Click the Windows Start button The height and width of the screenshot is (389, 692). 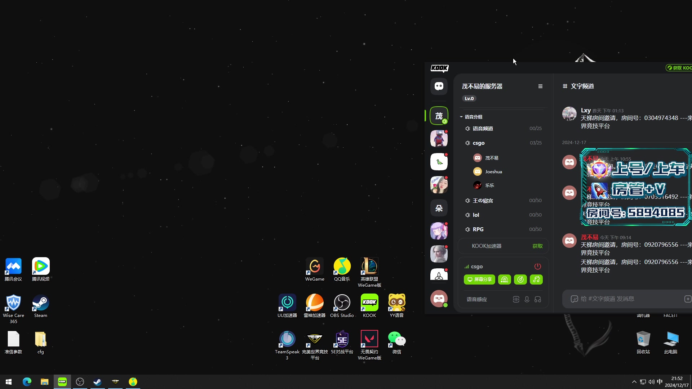pos(9,382)
